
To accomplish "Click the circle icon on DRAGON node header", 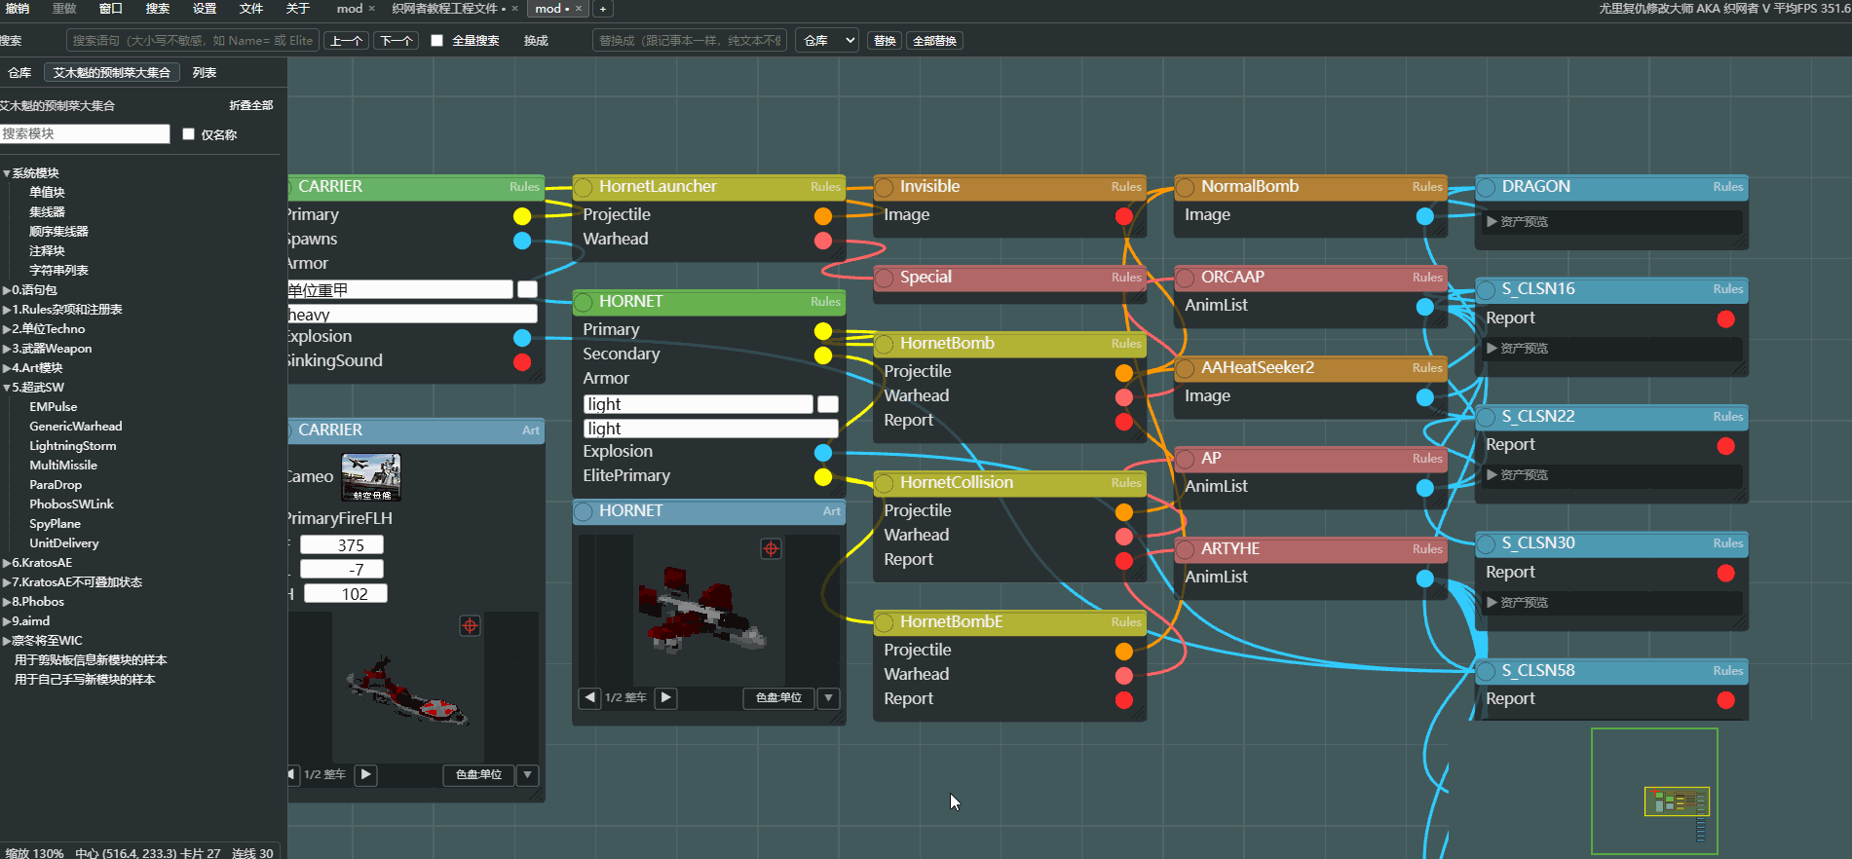I will coord(1487,187).
